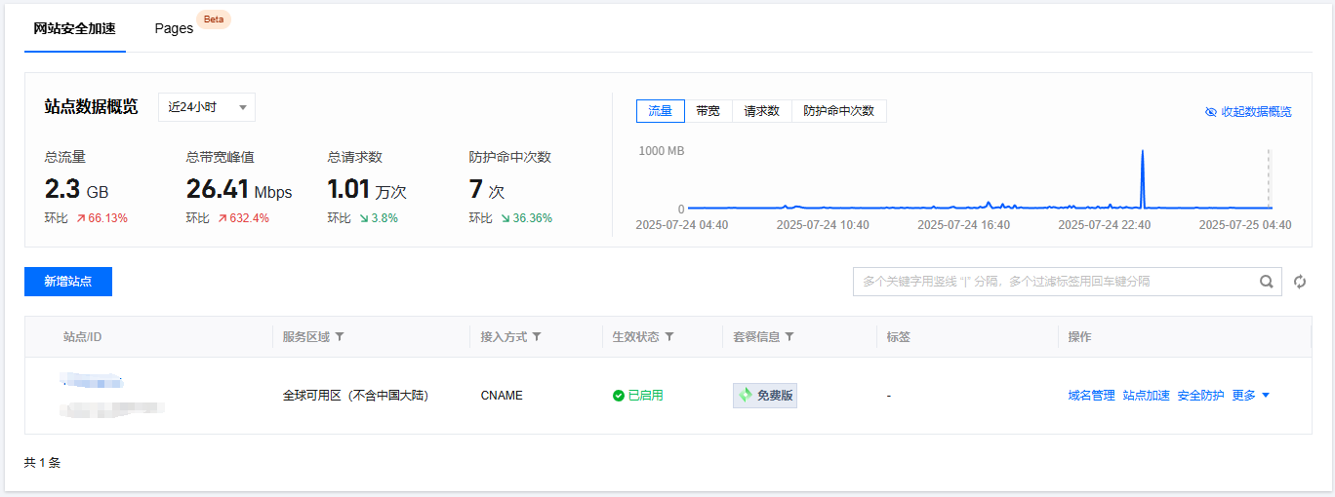
Task: Click the 站点/ID column header
Action: (x=83, y=337)
